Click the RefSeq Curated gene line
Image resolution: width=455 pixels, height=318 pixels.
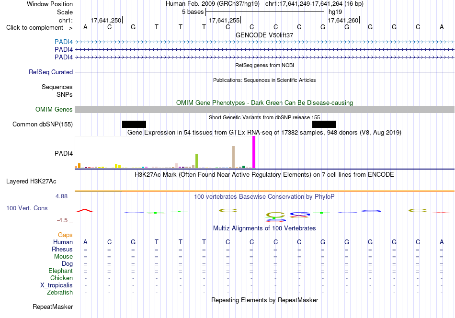coord(264,72)
